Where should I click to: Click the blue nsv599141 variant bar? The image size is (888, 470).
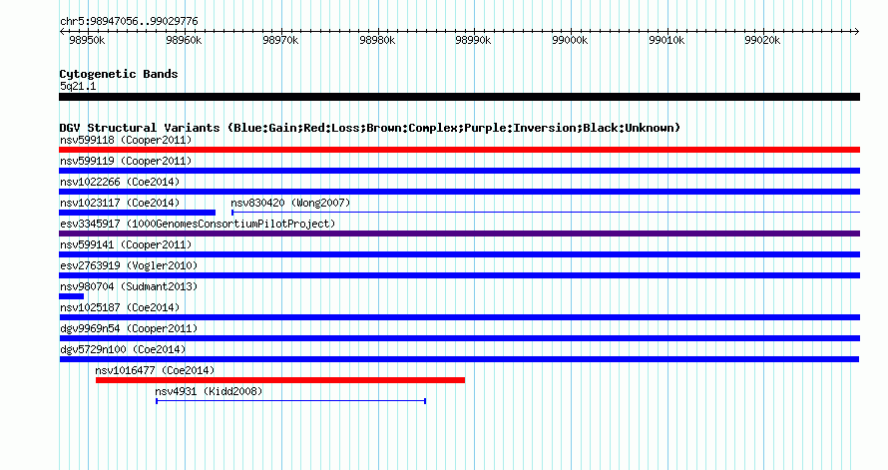coord(459,254)
